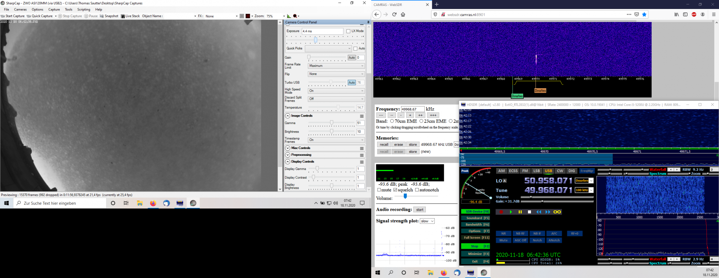Image resolution: width=719 pixels, height=278 pixels.
Task: Click the WebSDR frequency input field
Action: point(413,109)
